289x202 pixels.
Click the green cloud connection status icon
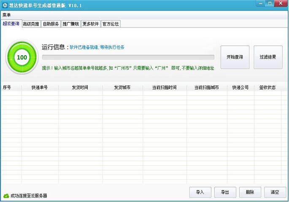point(6,196)
